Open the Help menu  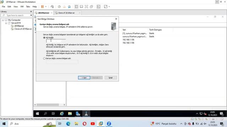coord(34,7)
